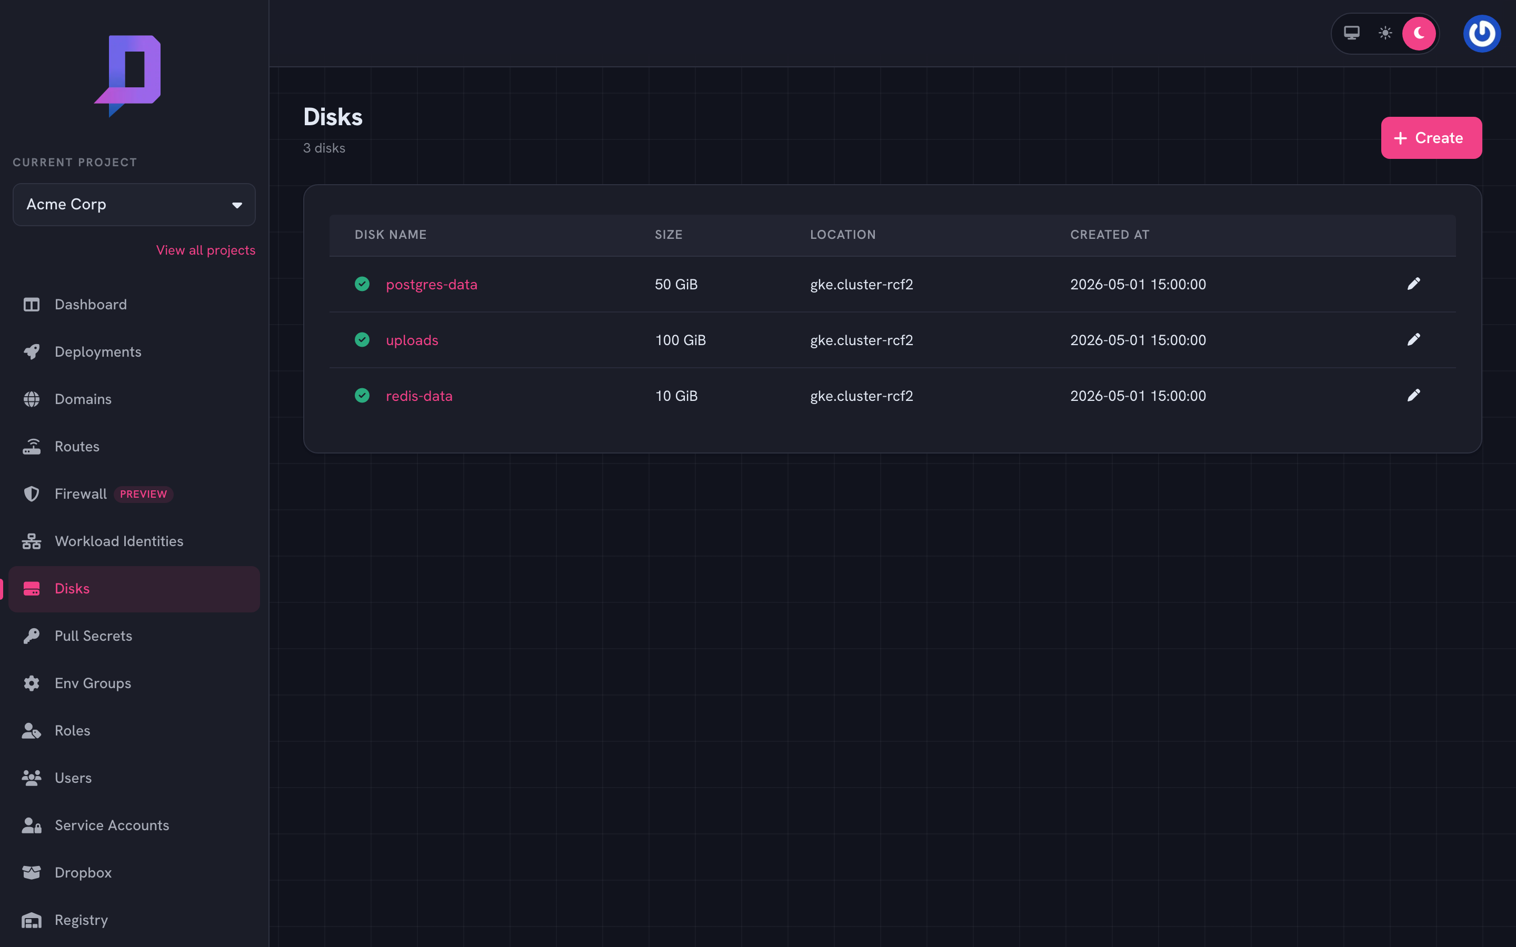The image size is (1516, 947).
Task: Open Env Groups menu item
Action: (134, 683)
